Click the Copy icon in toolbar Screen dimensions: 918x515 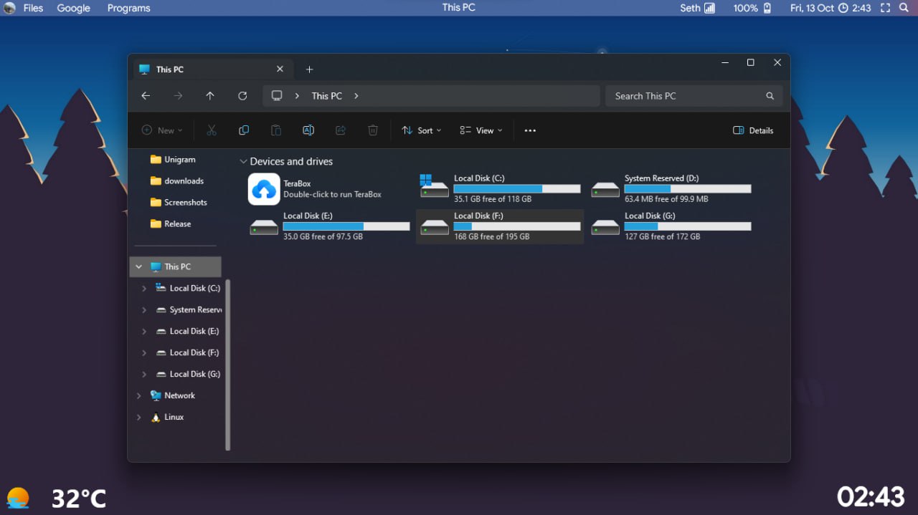[244, 130]
